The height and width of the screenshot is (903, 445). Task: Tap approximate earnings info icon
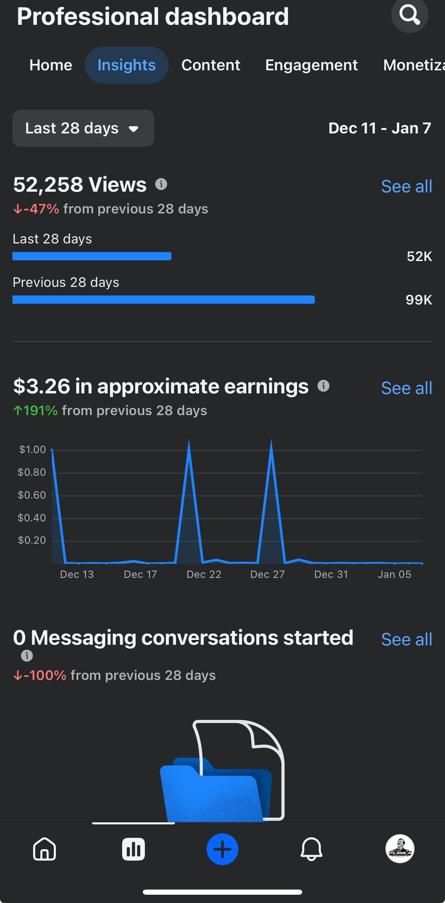(323, 386)
